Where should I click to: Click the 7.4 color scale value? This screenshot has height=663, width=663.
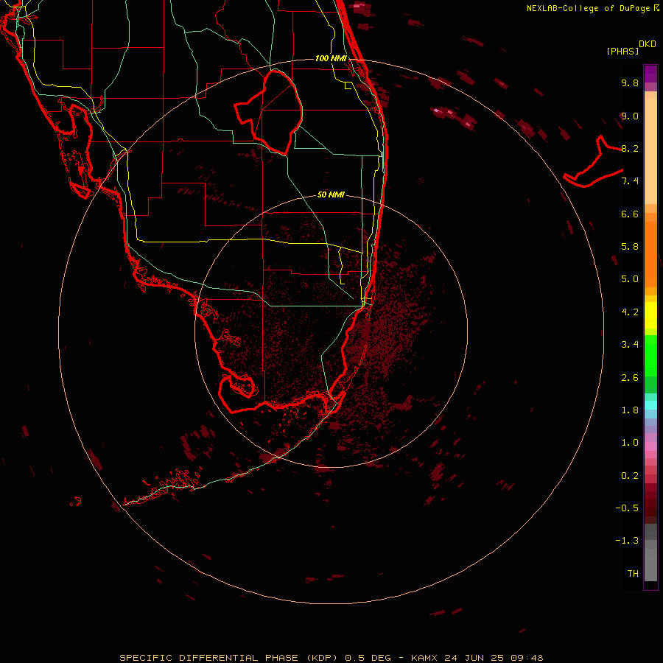(630, 181)
